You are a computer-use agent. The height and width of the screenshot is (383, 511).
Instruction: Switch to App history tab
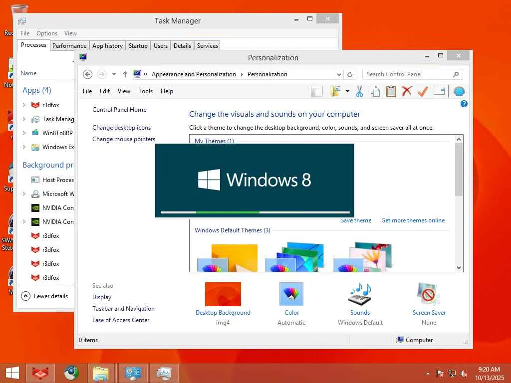pyautogui.click(x=108, y=45)
